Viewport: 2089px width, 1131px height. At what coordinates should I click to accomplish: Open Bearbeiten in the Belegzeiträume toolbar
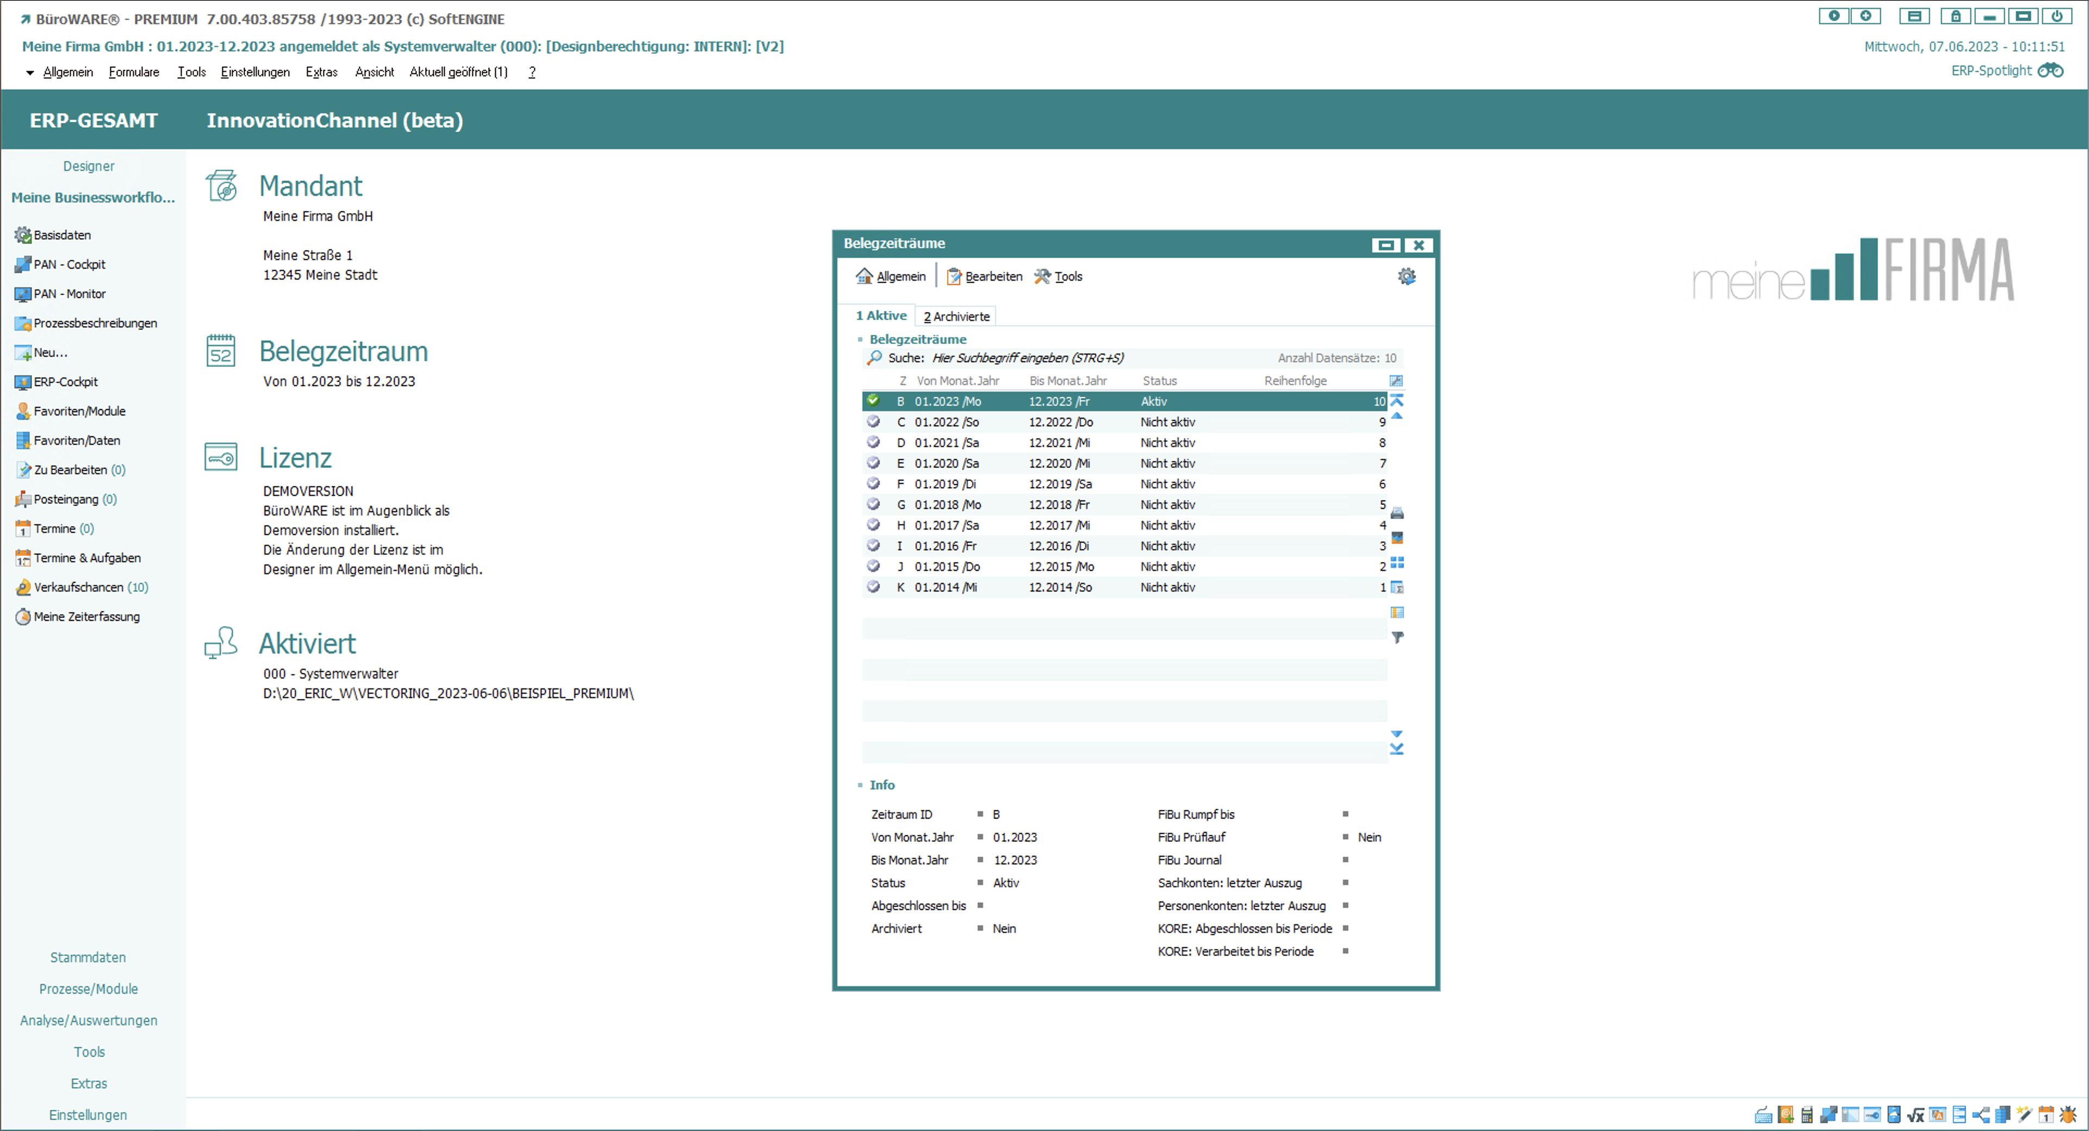985,276
